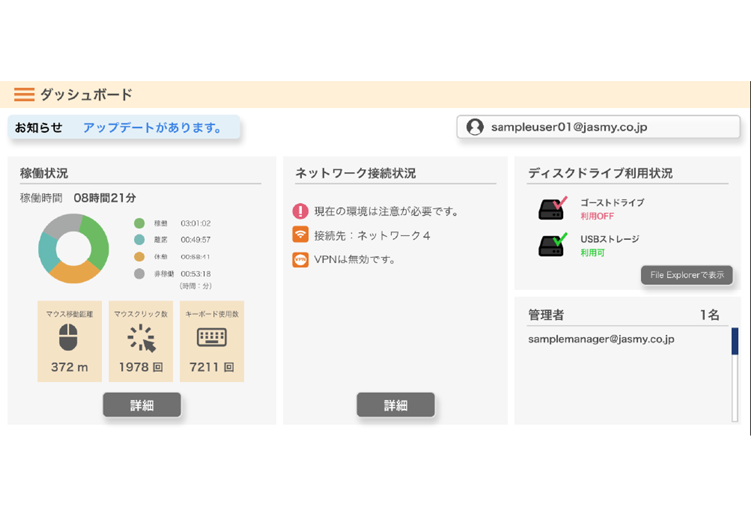Click the 管理者 panel heading
This screenshot has width=751, height=517.
coord(546,315)
